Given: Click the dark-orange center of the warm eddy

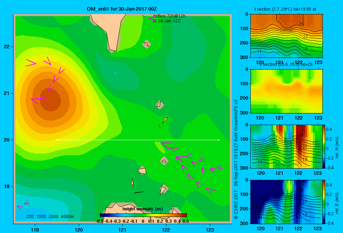Looking at the screenshot, I should point(51,100).
